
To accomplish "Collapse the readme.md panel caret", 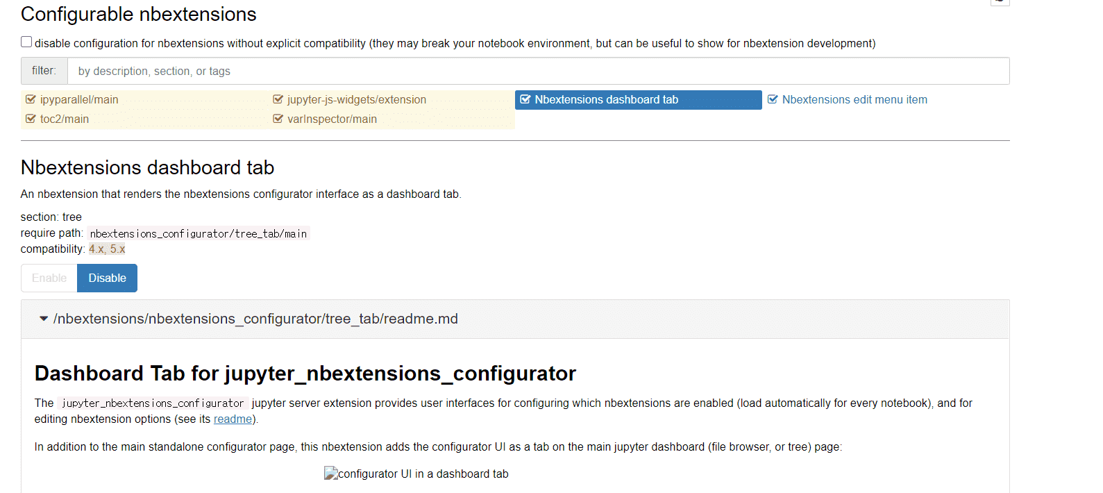I will [x=44, y=319].
